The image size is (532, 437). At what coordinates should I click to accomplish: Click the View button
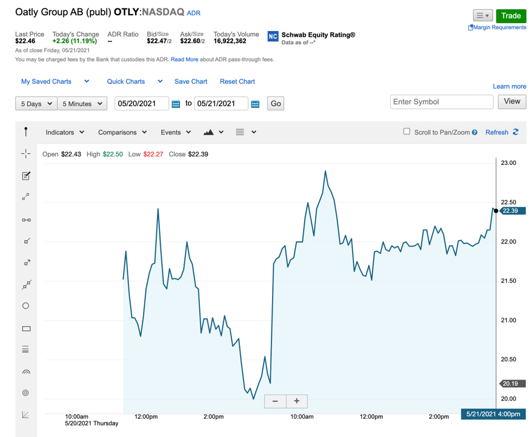(512, 101)
